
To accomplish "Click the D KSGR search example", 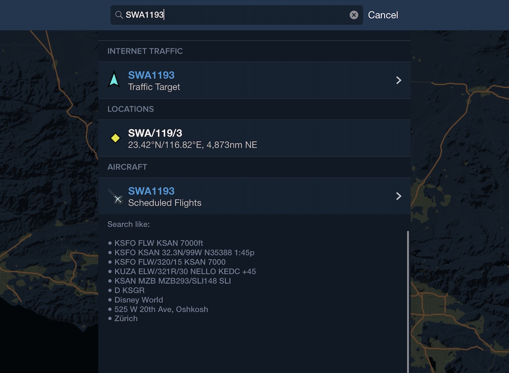I will 129,290.
